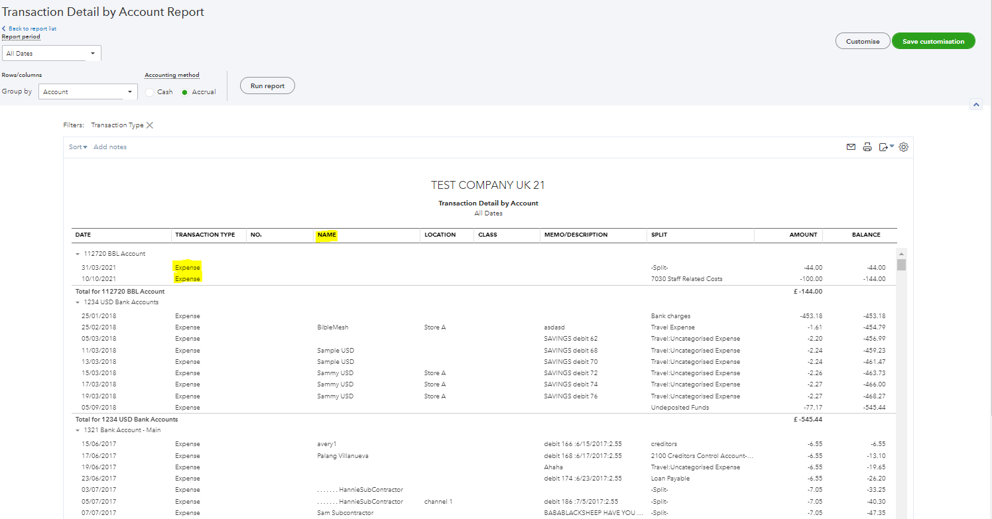
Task: Click the location channel 1
Action: pos(438,502)
